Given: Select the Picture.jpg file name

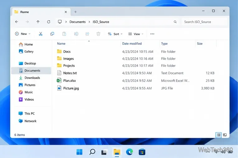Looking at the screenshot, I should tap(71, 88).
